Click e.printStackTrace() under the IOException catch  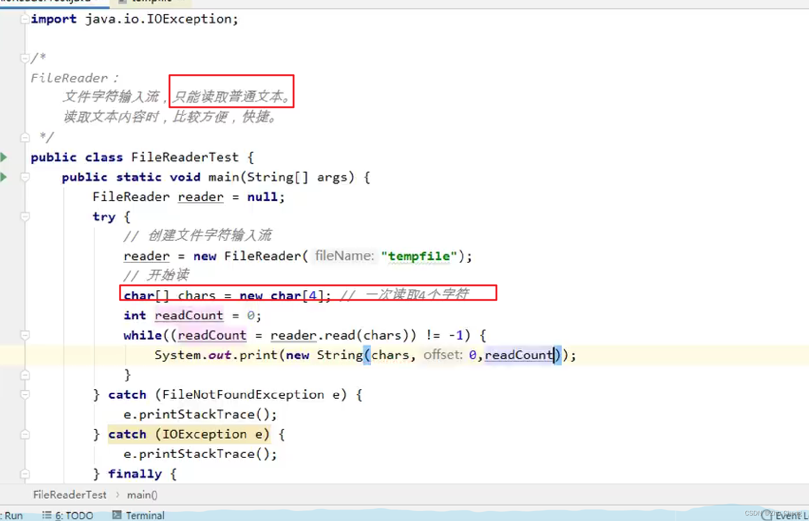[x=200, y=454]
